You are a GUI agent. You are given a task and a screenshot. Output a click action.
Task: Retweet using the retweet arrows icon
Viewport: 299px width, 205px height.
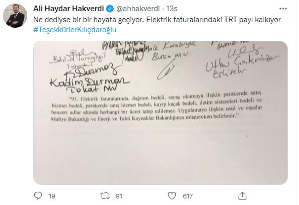tap(105, 196)
